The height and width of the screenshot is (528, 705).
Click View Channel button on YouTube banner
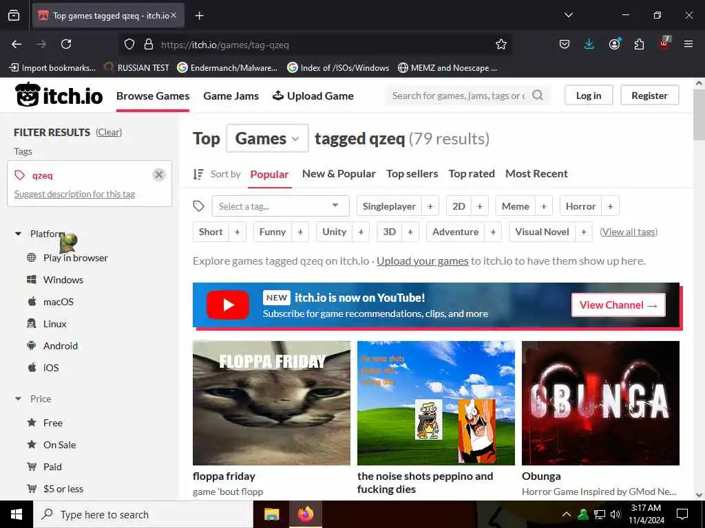pos(618,305)
